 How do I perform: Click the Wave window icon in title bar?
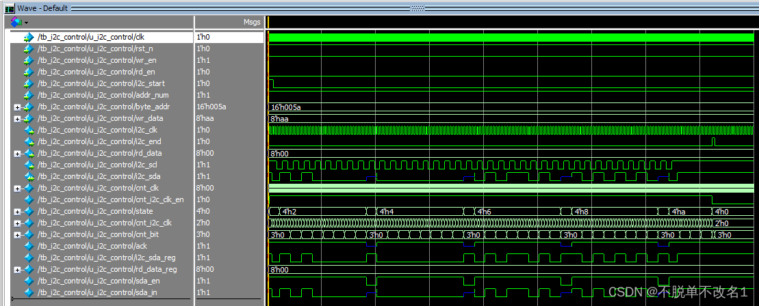9,8
